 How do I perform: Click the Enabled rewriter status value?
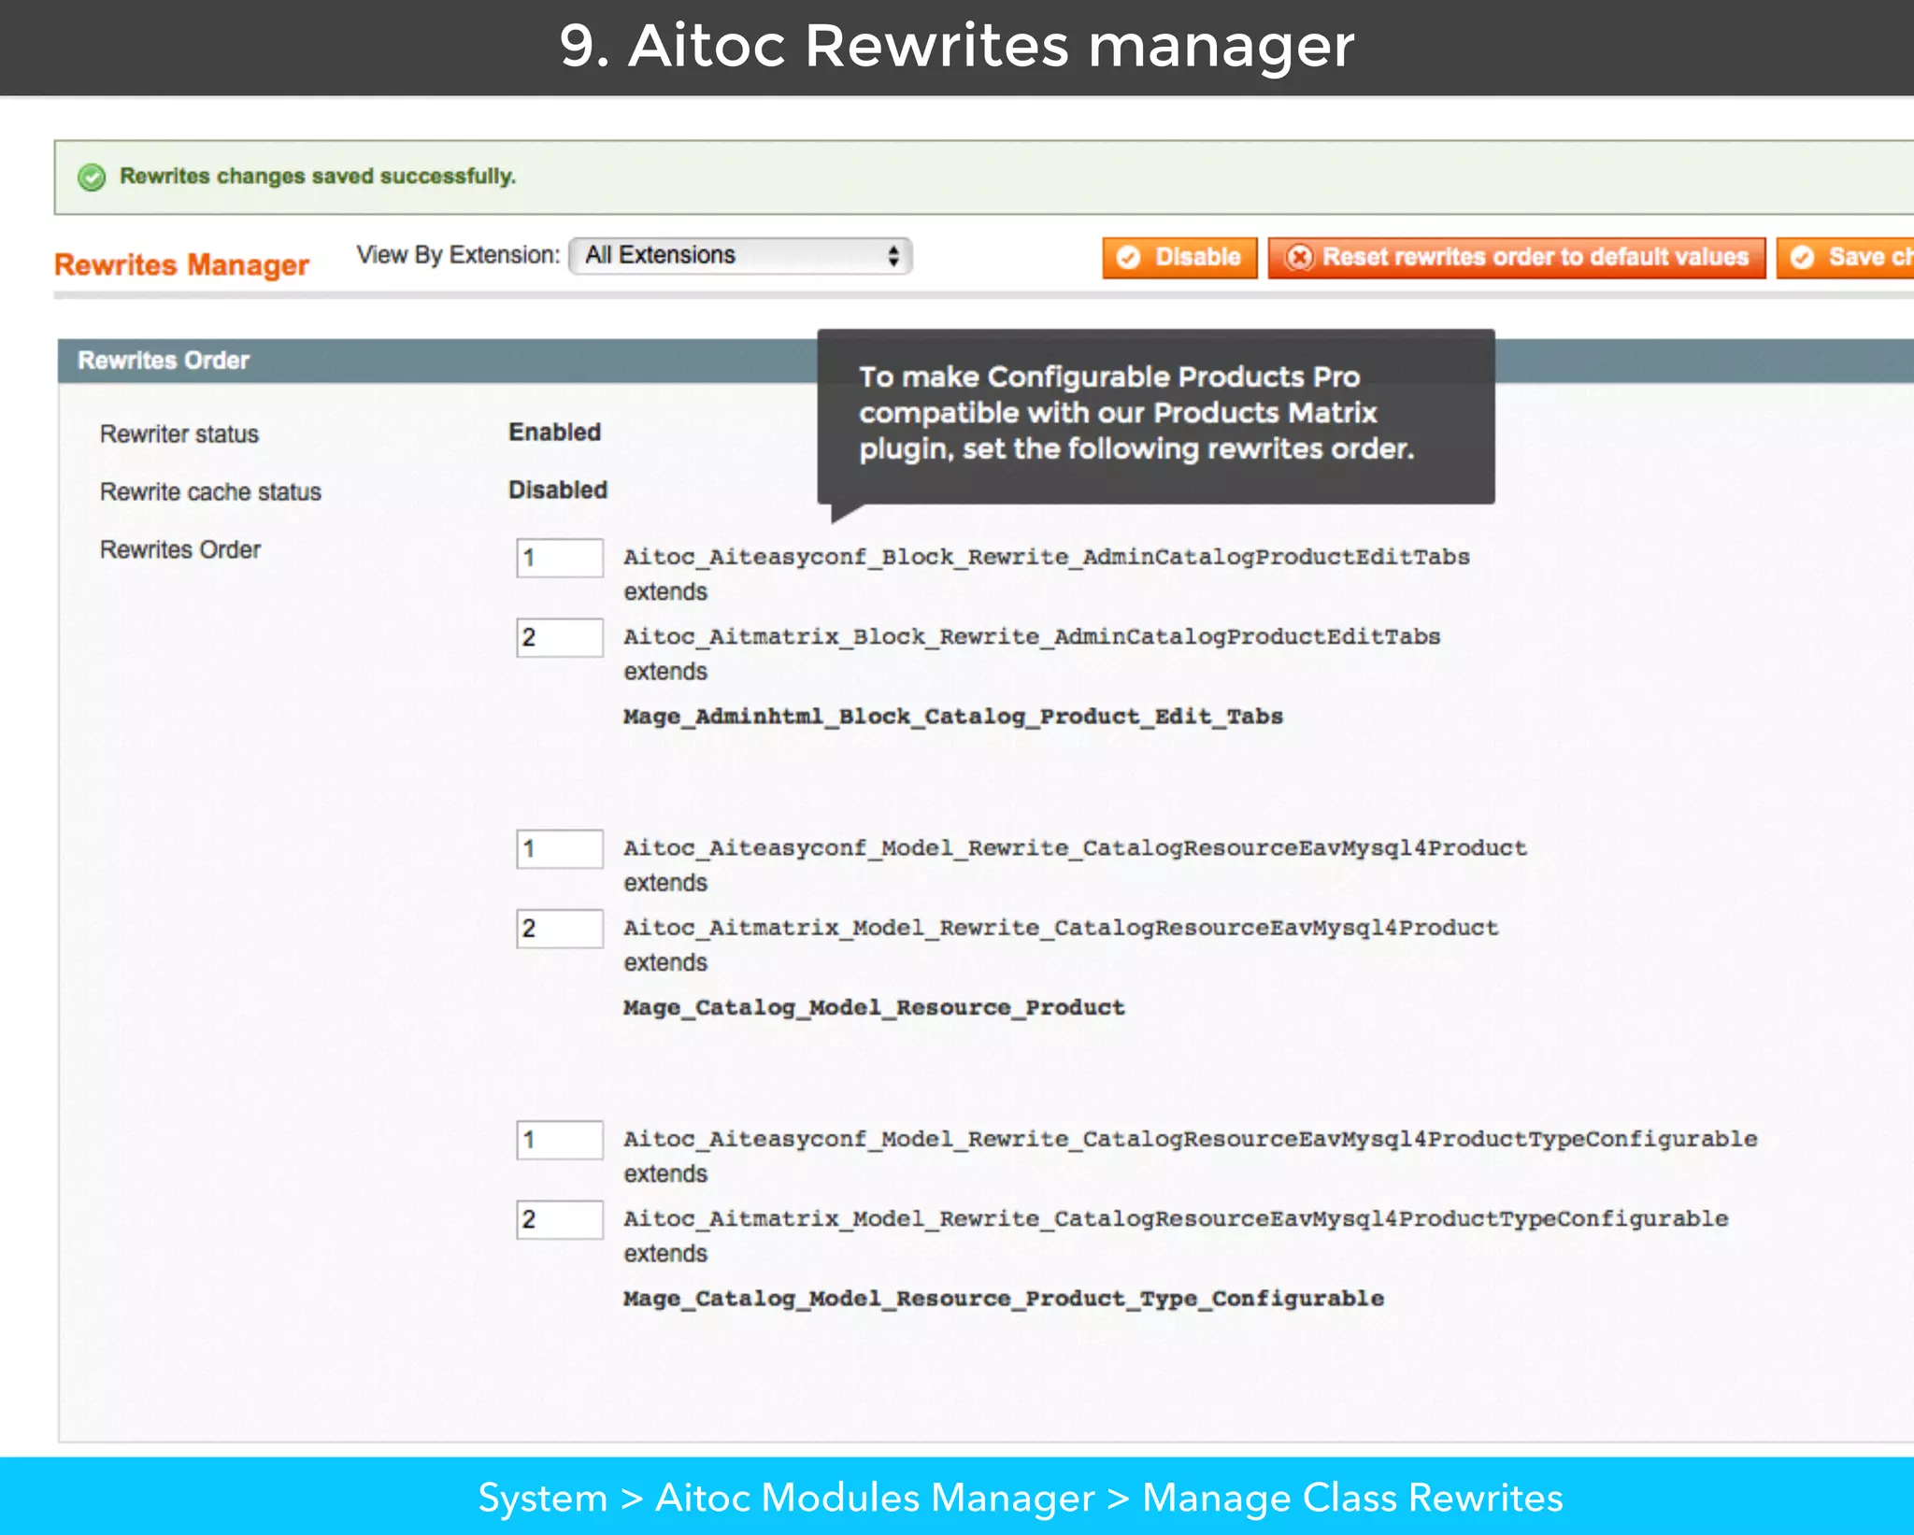point(554,433)
